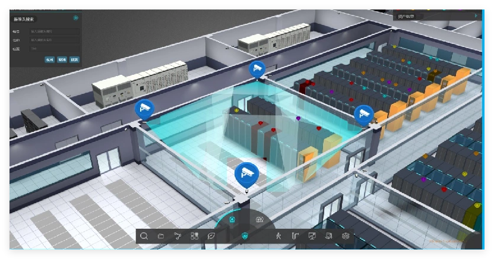Click the second input field in camera search panel
The width and height of the screenshot is (494, 259).
[x=54, y=40]
